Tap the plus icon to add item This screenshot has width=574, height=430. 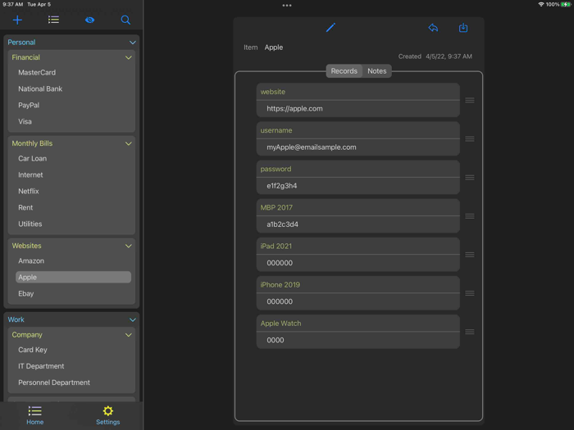(x=17, y=20)
